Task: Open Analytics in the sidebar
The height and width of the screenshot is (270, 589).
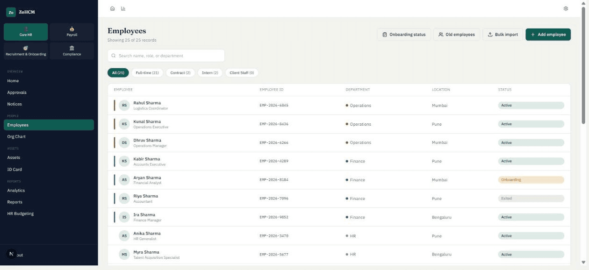Action: coord(49,190)
